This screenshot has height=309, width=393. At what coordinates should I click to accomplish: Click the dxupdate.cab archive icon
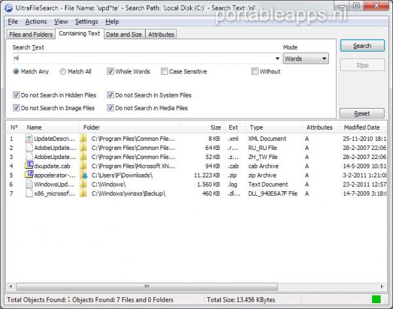(29, 166)
